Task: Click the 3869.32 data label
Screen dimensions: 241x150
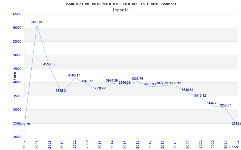Action: [175, 83]
